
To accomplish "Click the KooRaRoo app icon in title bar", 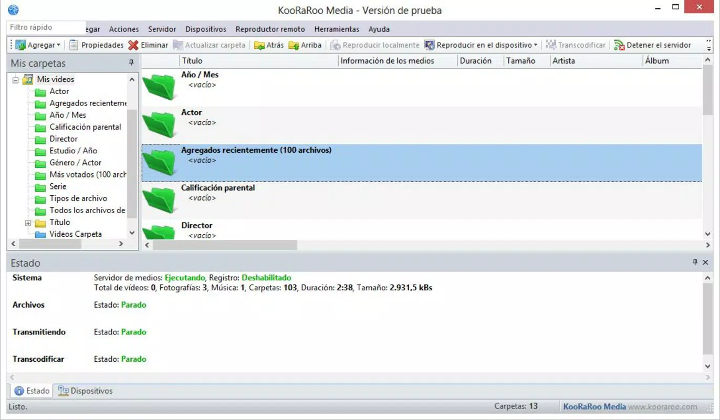I will pyautogui.click(x=13, y=10).
